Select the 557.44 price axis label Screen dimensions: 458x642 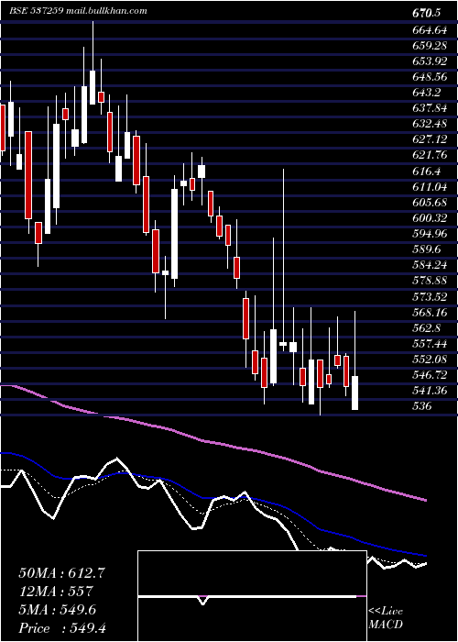click(430, 344)
